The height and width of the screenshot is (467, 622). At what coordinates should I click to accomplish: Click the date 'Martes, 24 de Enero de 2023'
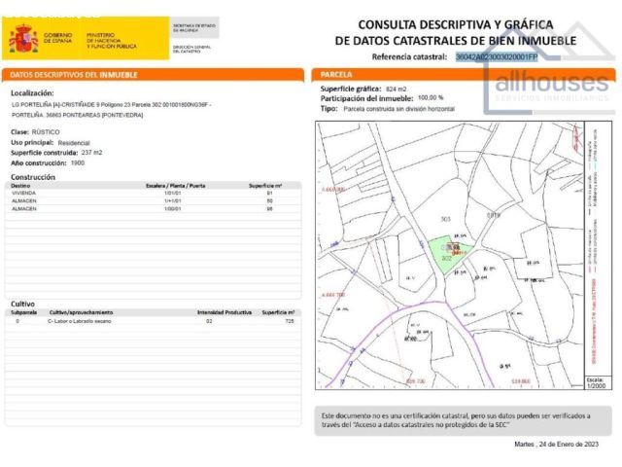pos(556,444)
